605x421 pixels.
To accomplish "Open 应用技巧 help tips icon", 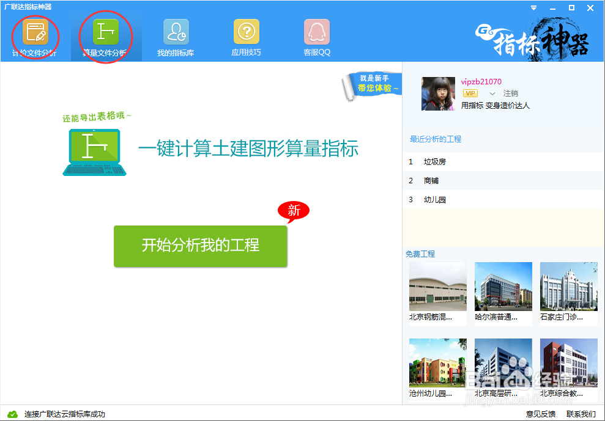I will (247, 32).
